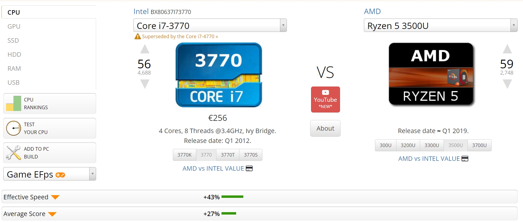This screenshot has height=222, width=523.
Task: Click the 2,748 vote count
Action: click(x=507, y=73)
